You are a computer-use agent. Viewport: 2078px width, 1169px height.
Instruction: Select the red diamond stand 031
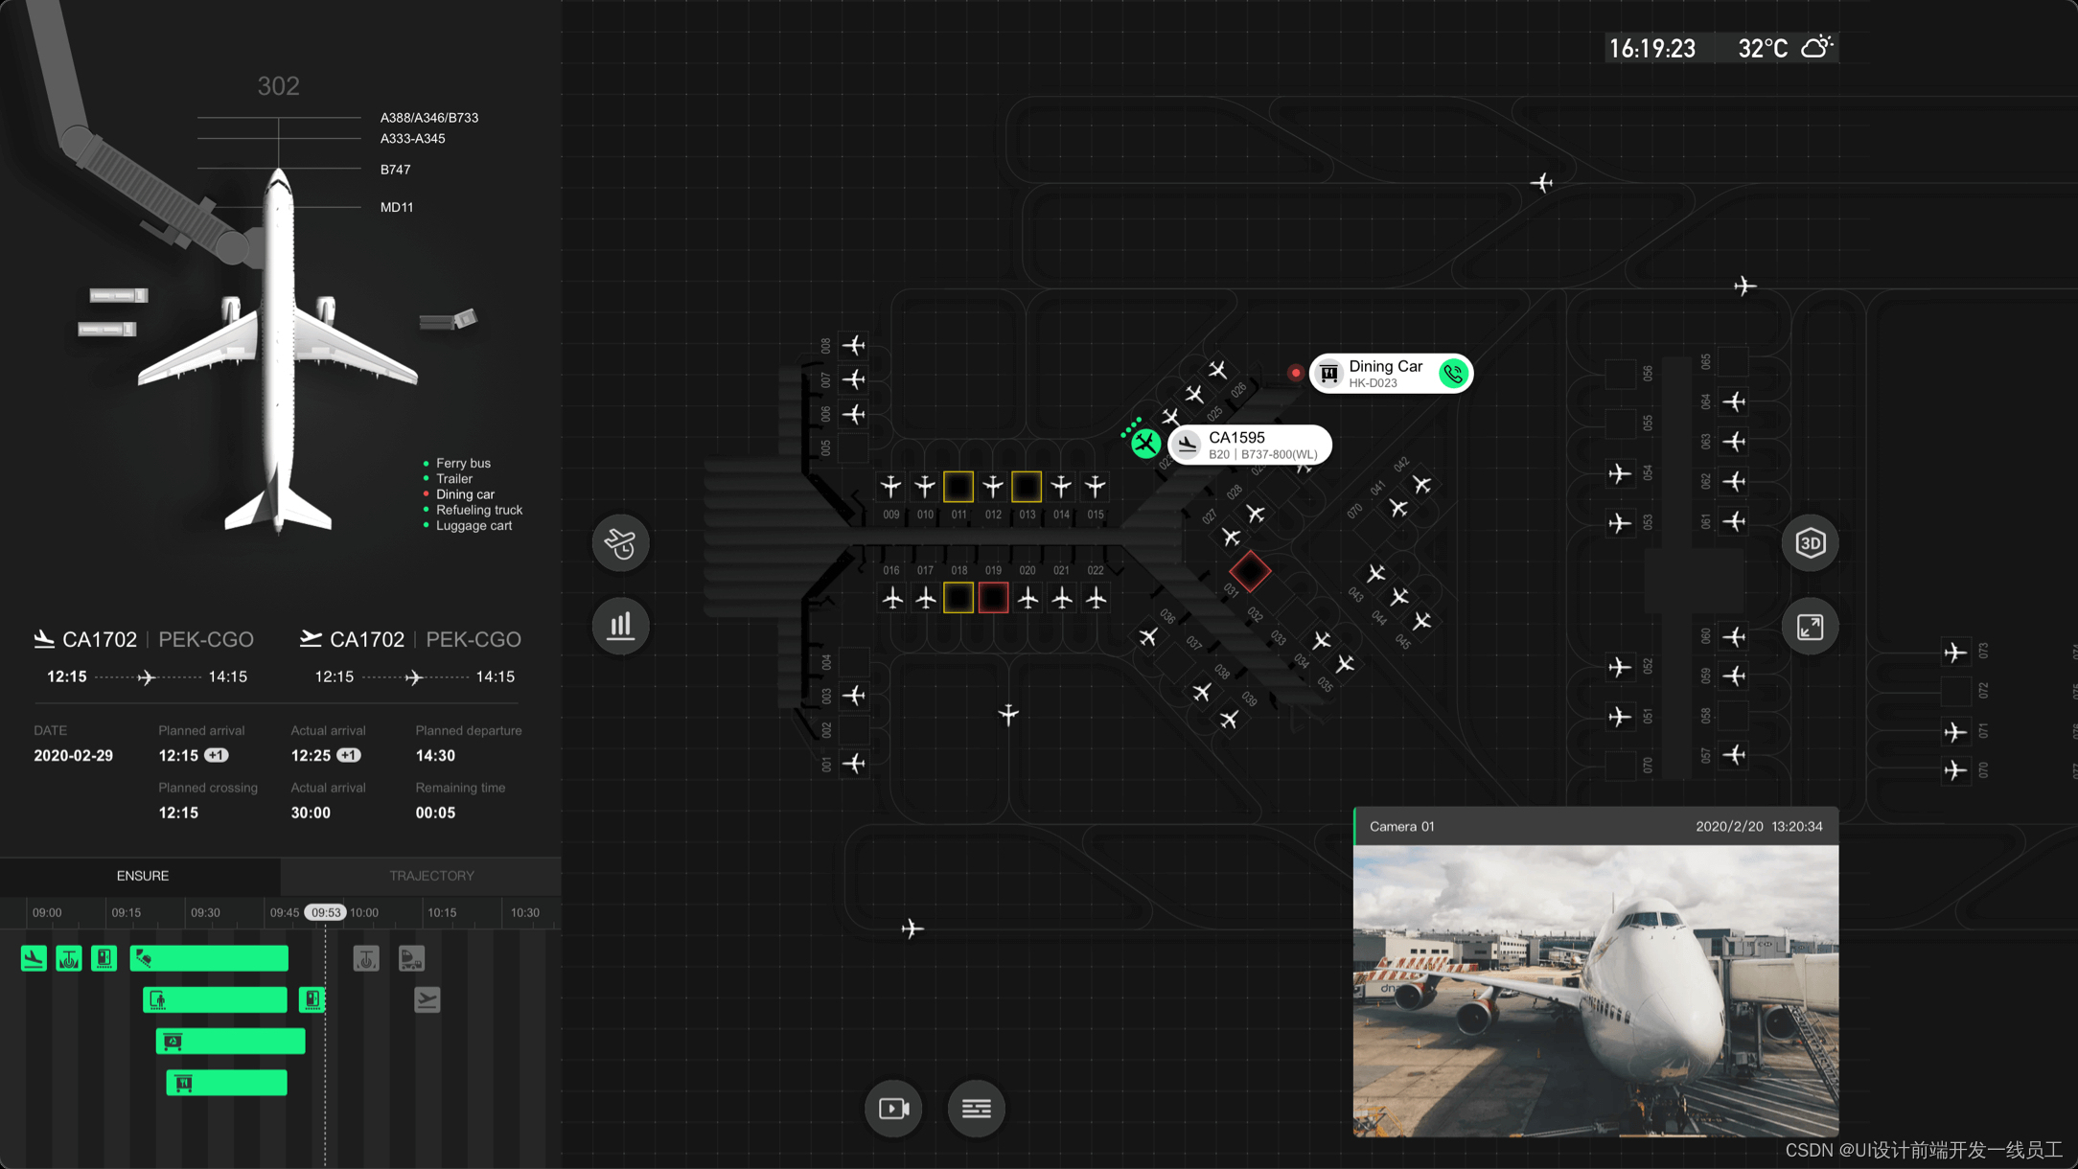tap(1249, 572)
